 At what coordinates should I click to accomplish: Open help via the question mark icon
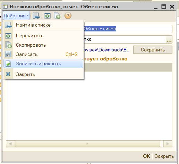point(68,16)
